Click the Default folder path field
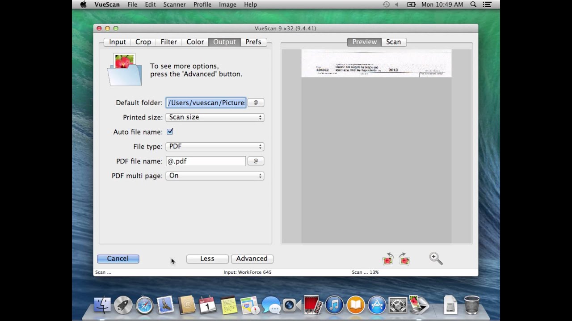 [x=206, y=103]
